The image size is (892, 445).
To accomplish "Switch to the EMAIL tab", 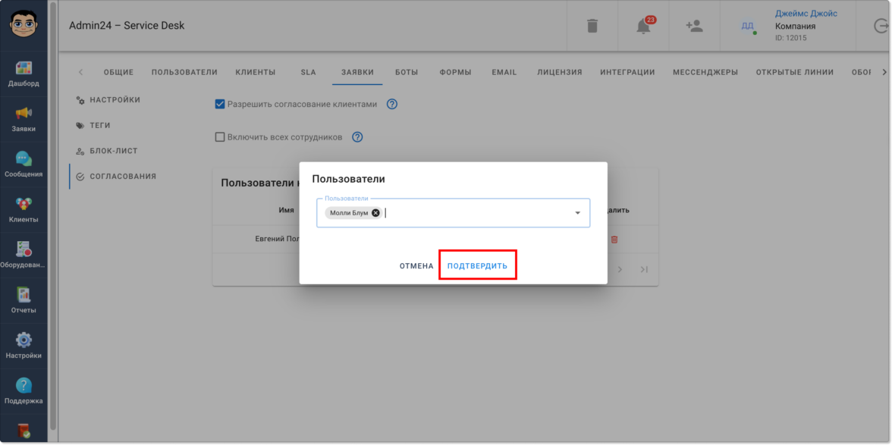I will click(x=504, y=72).
